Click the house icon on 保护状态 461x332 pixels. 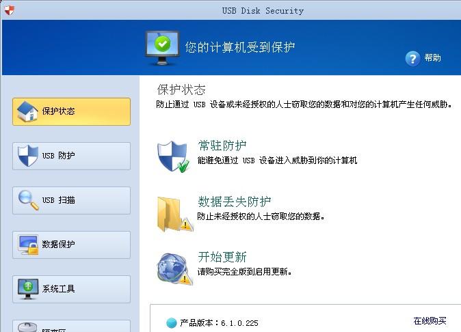(x=27, y=111)
